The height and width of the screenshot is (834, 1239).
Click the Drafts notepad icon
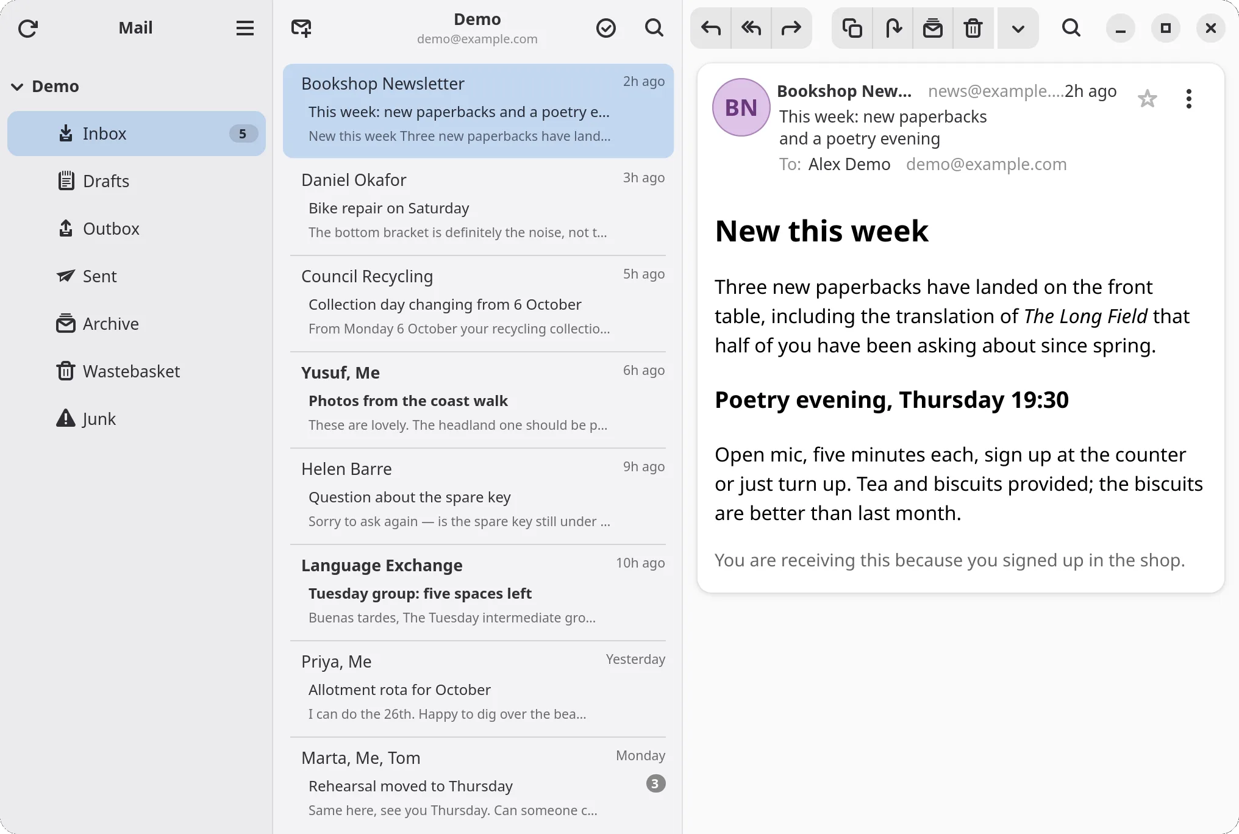(x=66, y=180)
